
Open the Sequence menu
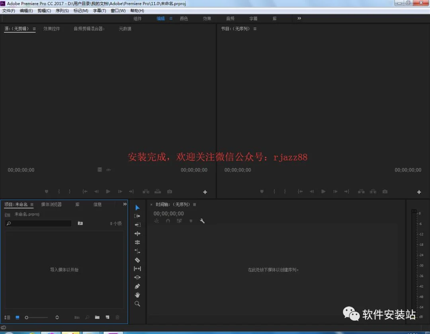(62, 11)
